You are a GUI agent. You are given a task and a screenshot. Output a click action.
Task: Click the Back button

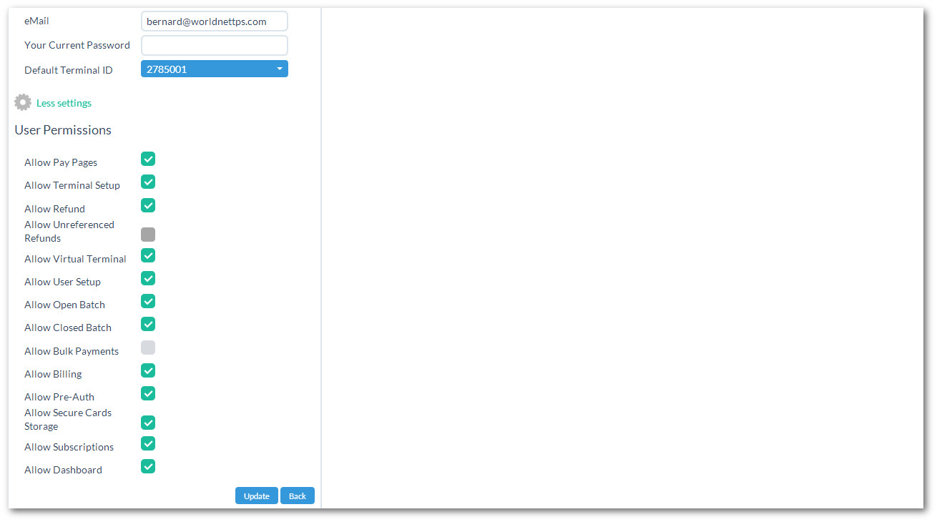pyautogui.click(x=298, y=496)
